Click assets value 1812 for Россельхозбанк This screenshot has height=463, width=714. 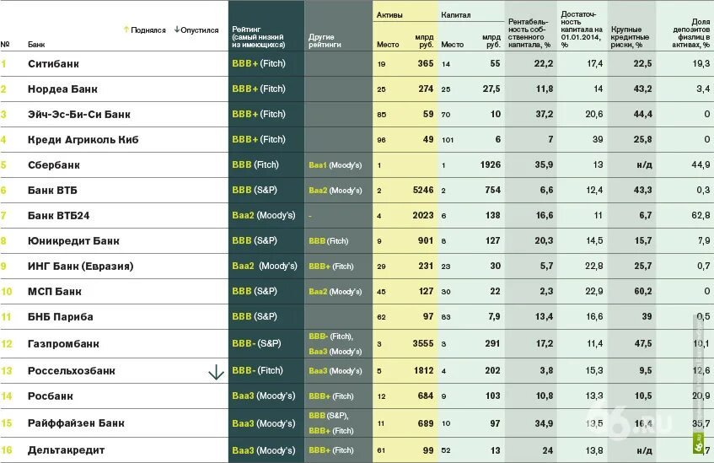click(x=423, y=370)
